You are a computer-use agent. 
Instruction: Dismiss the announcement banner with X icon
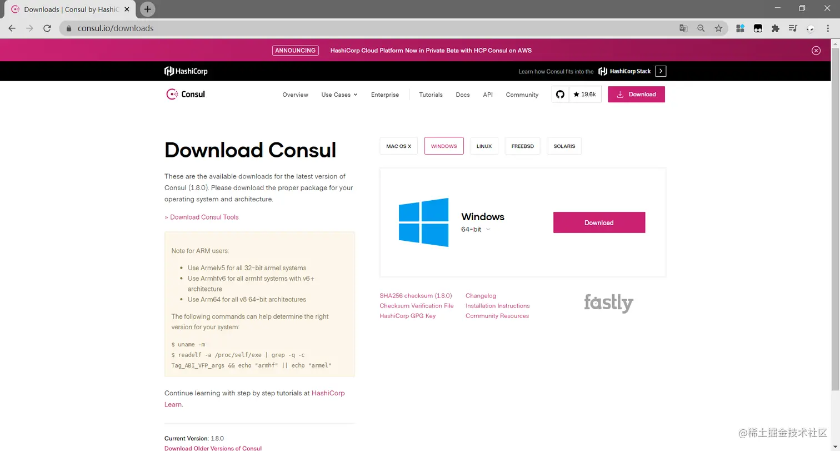pyautogui.click(x=816, y=51)
